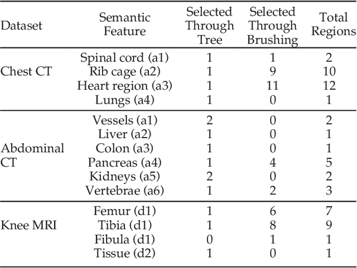Click the "Rib cage (a2)" feature cell

pyautogui.click(x=124, y=71)
